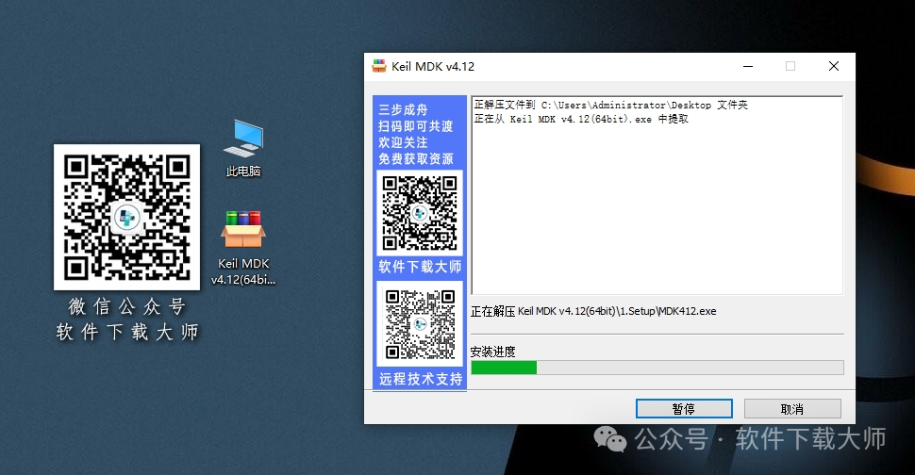Cancel extraction with the 取消 button
915x475 pixels.
pos(792,409)
